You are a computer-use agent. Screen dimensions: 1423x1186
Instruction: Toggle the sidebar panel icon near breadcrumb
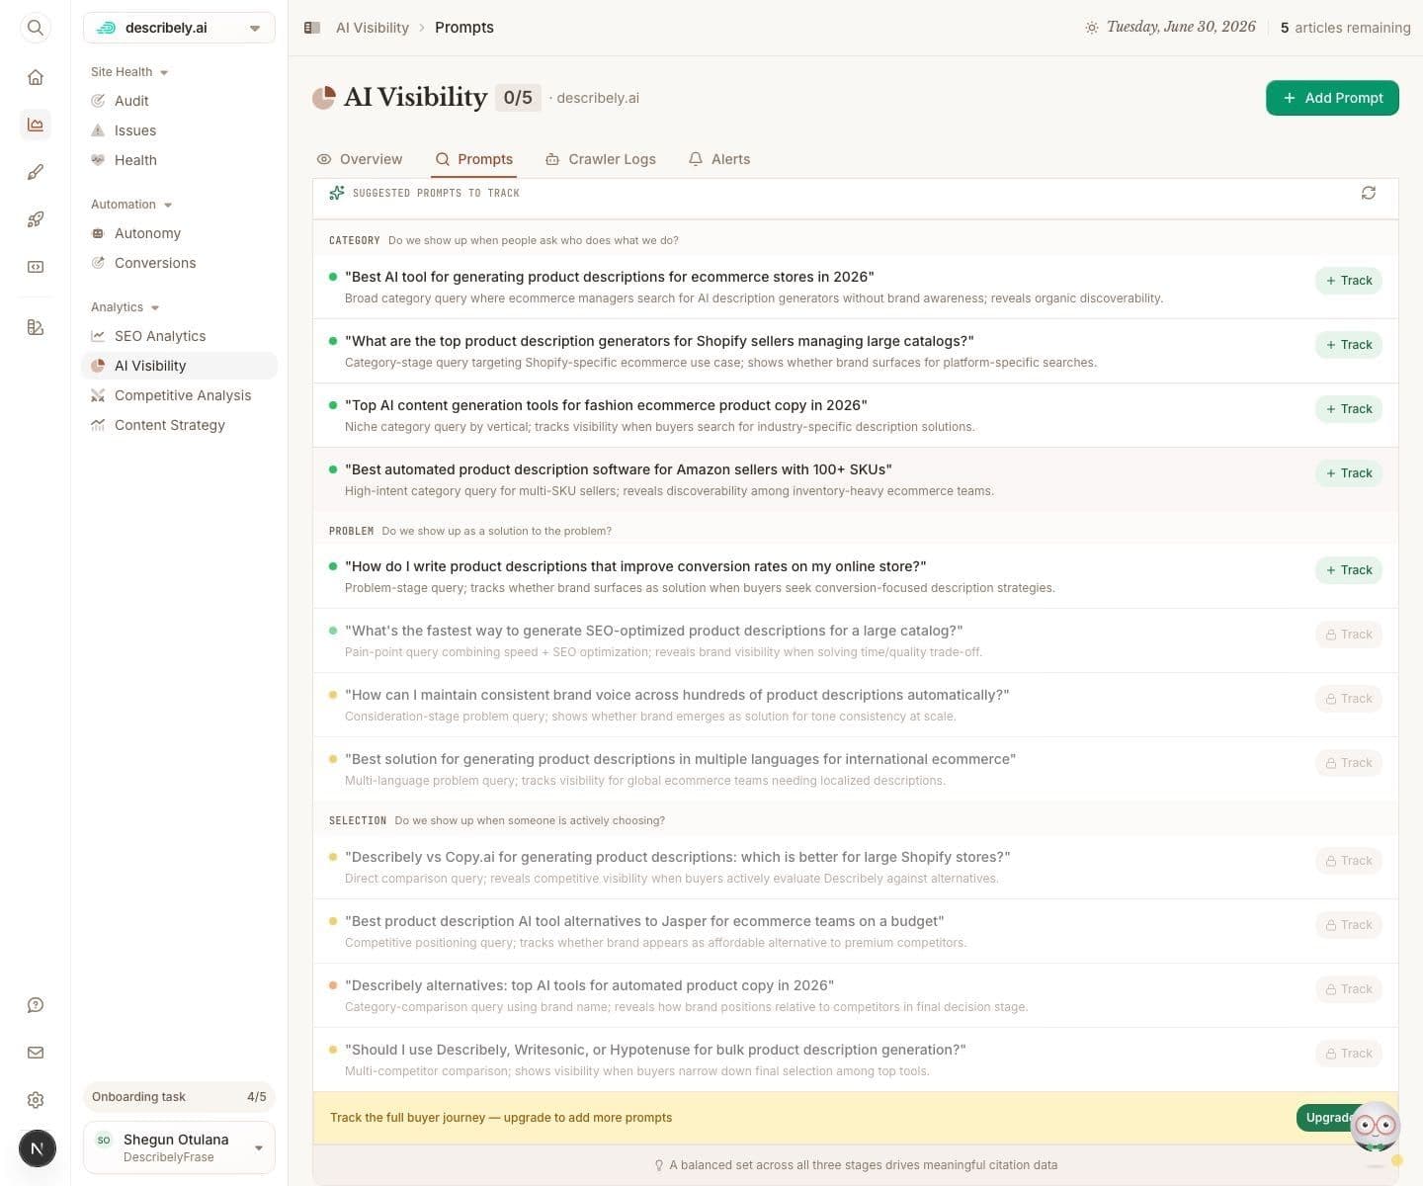coord(312,28)
